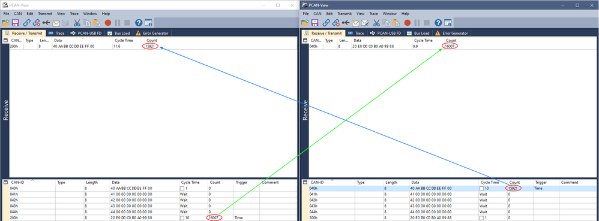Select data '20 E0 D0 C0 B0 A0 99 88' in left transmit list
599x221 pixels.
coord(131,218)
